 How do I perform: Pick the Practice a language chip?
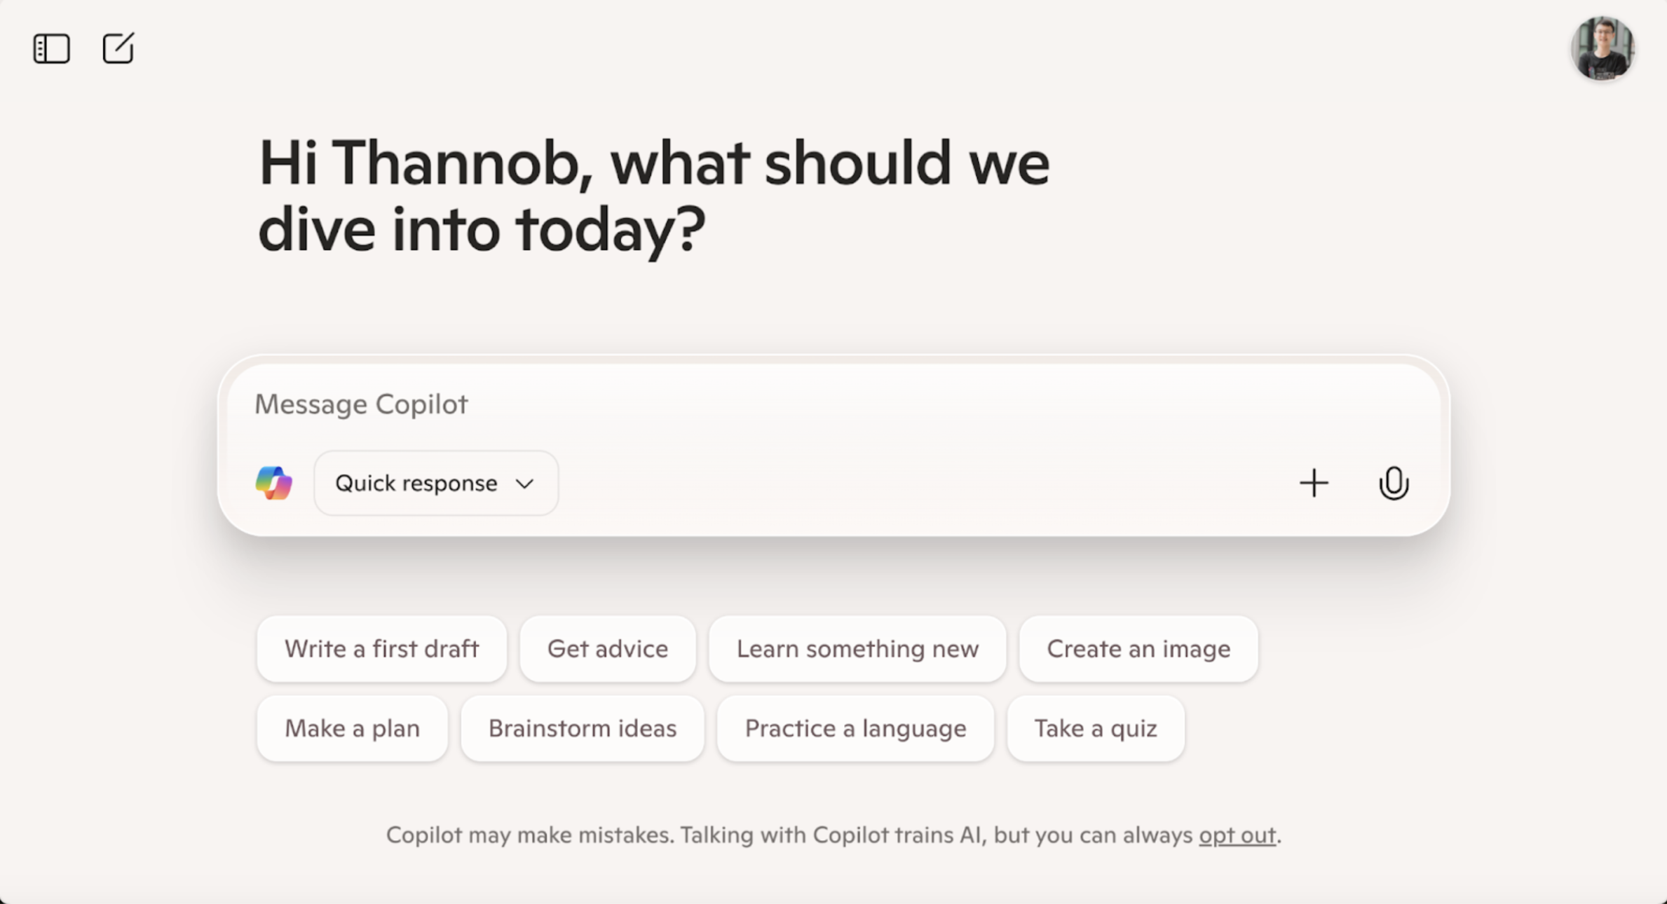[855, 729]
